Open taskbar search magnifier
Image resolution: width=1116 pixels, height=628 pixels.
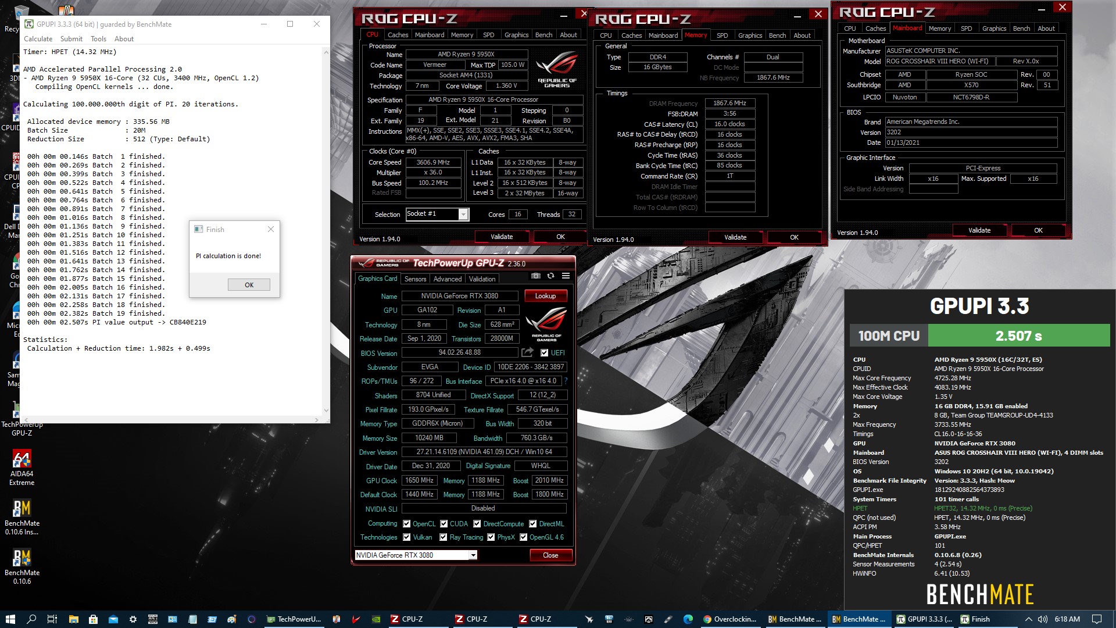[31, 619]
